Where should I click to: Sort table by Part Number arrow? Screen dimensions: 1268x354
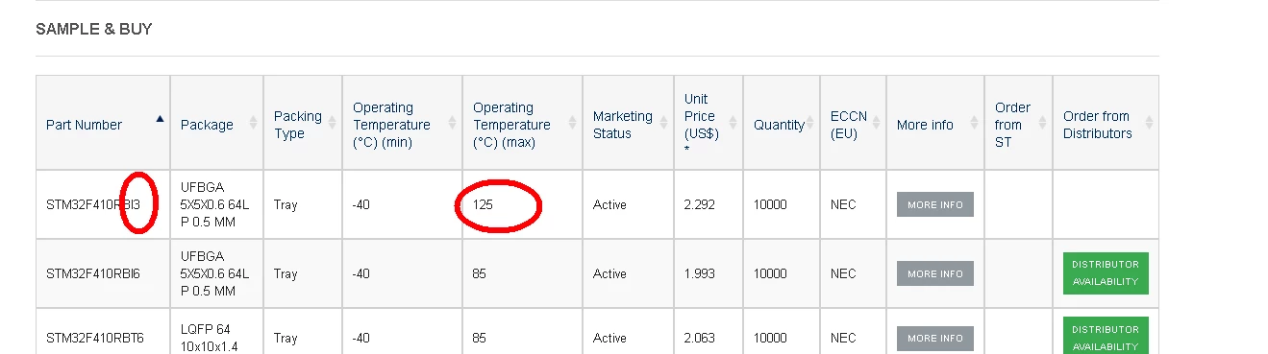[160, 119]
